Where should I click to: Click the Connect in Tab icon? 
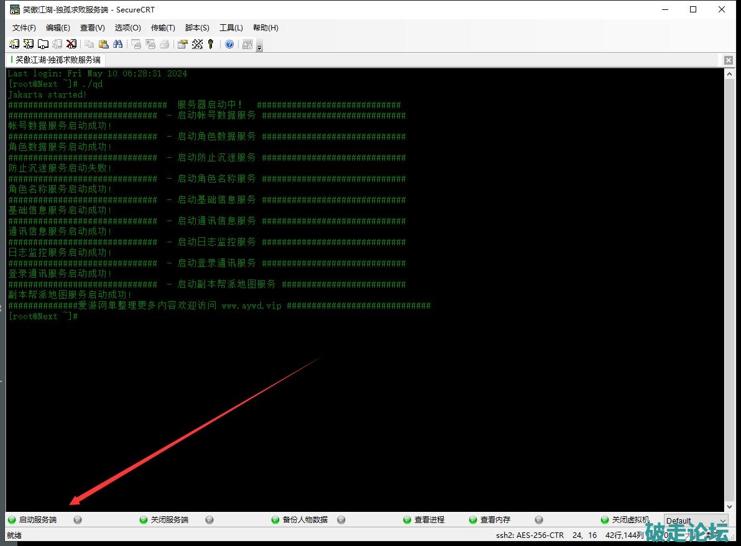click(43, 44)
